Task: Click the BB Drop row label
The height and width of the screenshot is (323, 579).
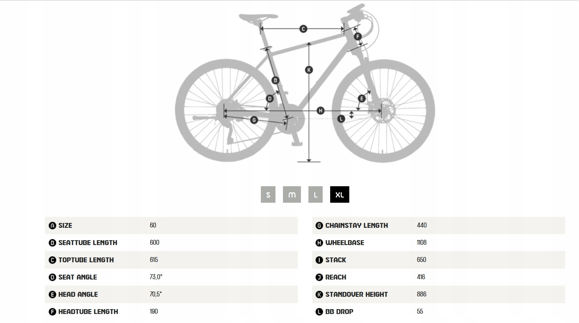Action: tap(339, 312)
